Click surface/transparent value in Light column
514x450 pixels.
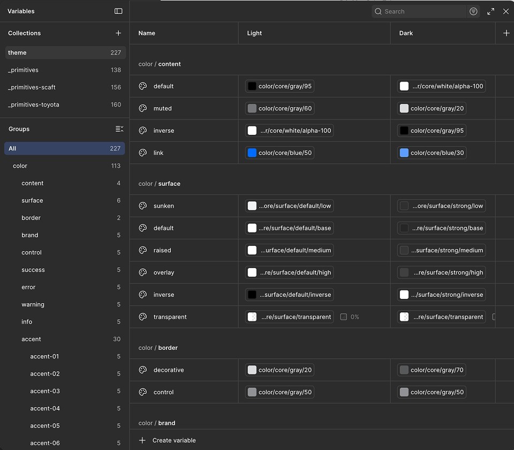290,317
